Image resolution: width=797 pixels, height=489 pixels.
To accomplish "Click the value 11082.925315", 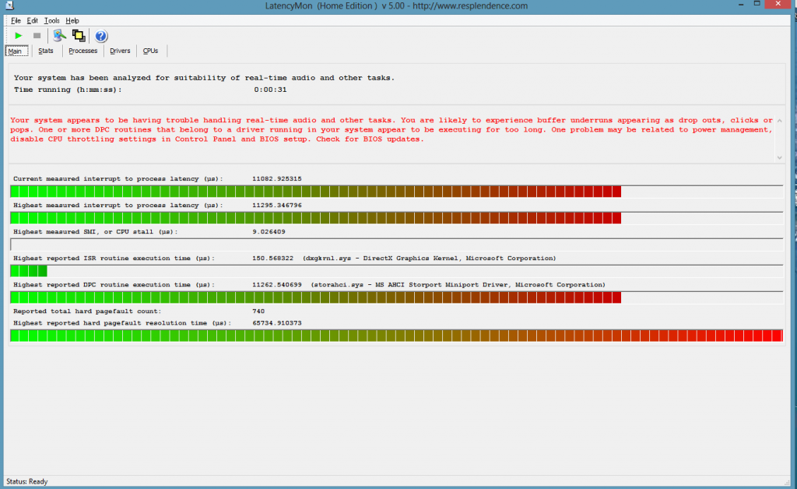I will tap(277, 179).
